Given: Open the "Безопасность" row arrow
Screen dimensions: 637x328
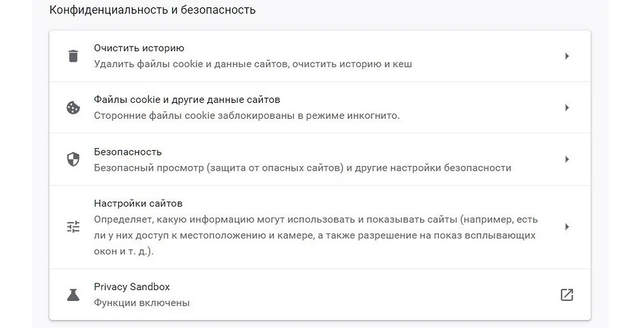Looking at the screenshot, I should tap(567, 159).
